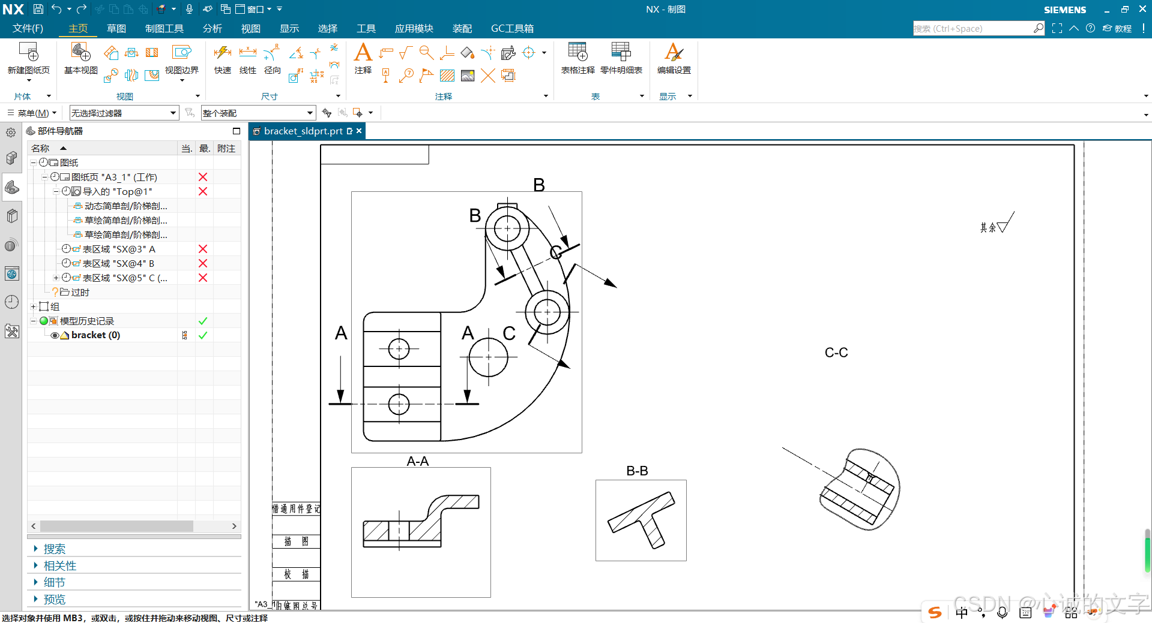Select the Base View (基本视图) tool
1152x623 pixels.
80,58
